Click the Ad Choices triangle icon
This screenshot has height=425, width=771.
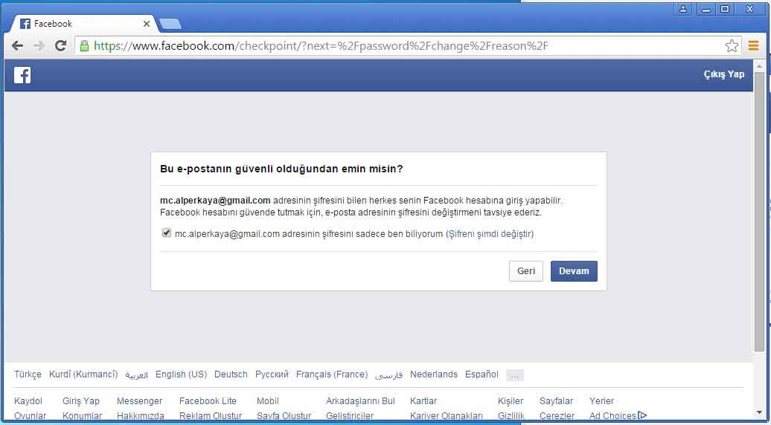tap(642, 416)
